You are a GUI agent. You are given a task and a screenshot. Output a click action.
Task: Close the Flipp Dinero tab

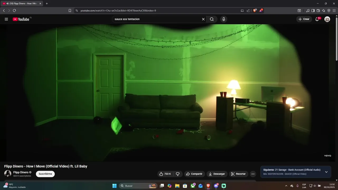pyautogui.click(x=40, y=3)
